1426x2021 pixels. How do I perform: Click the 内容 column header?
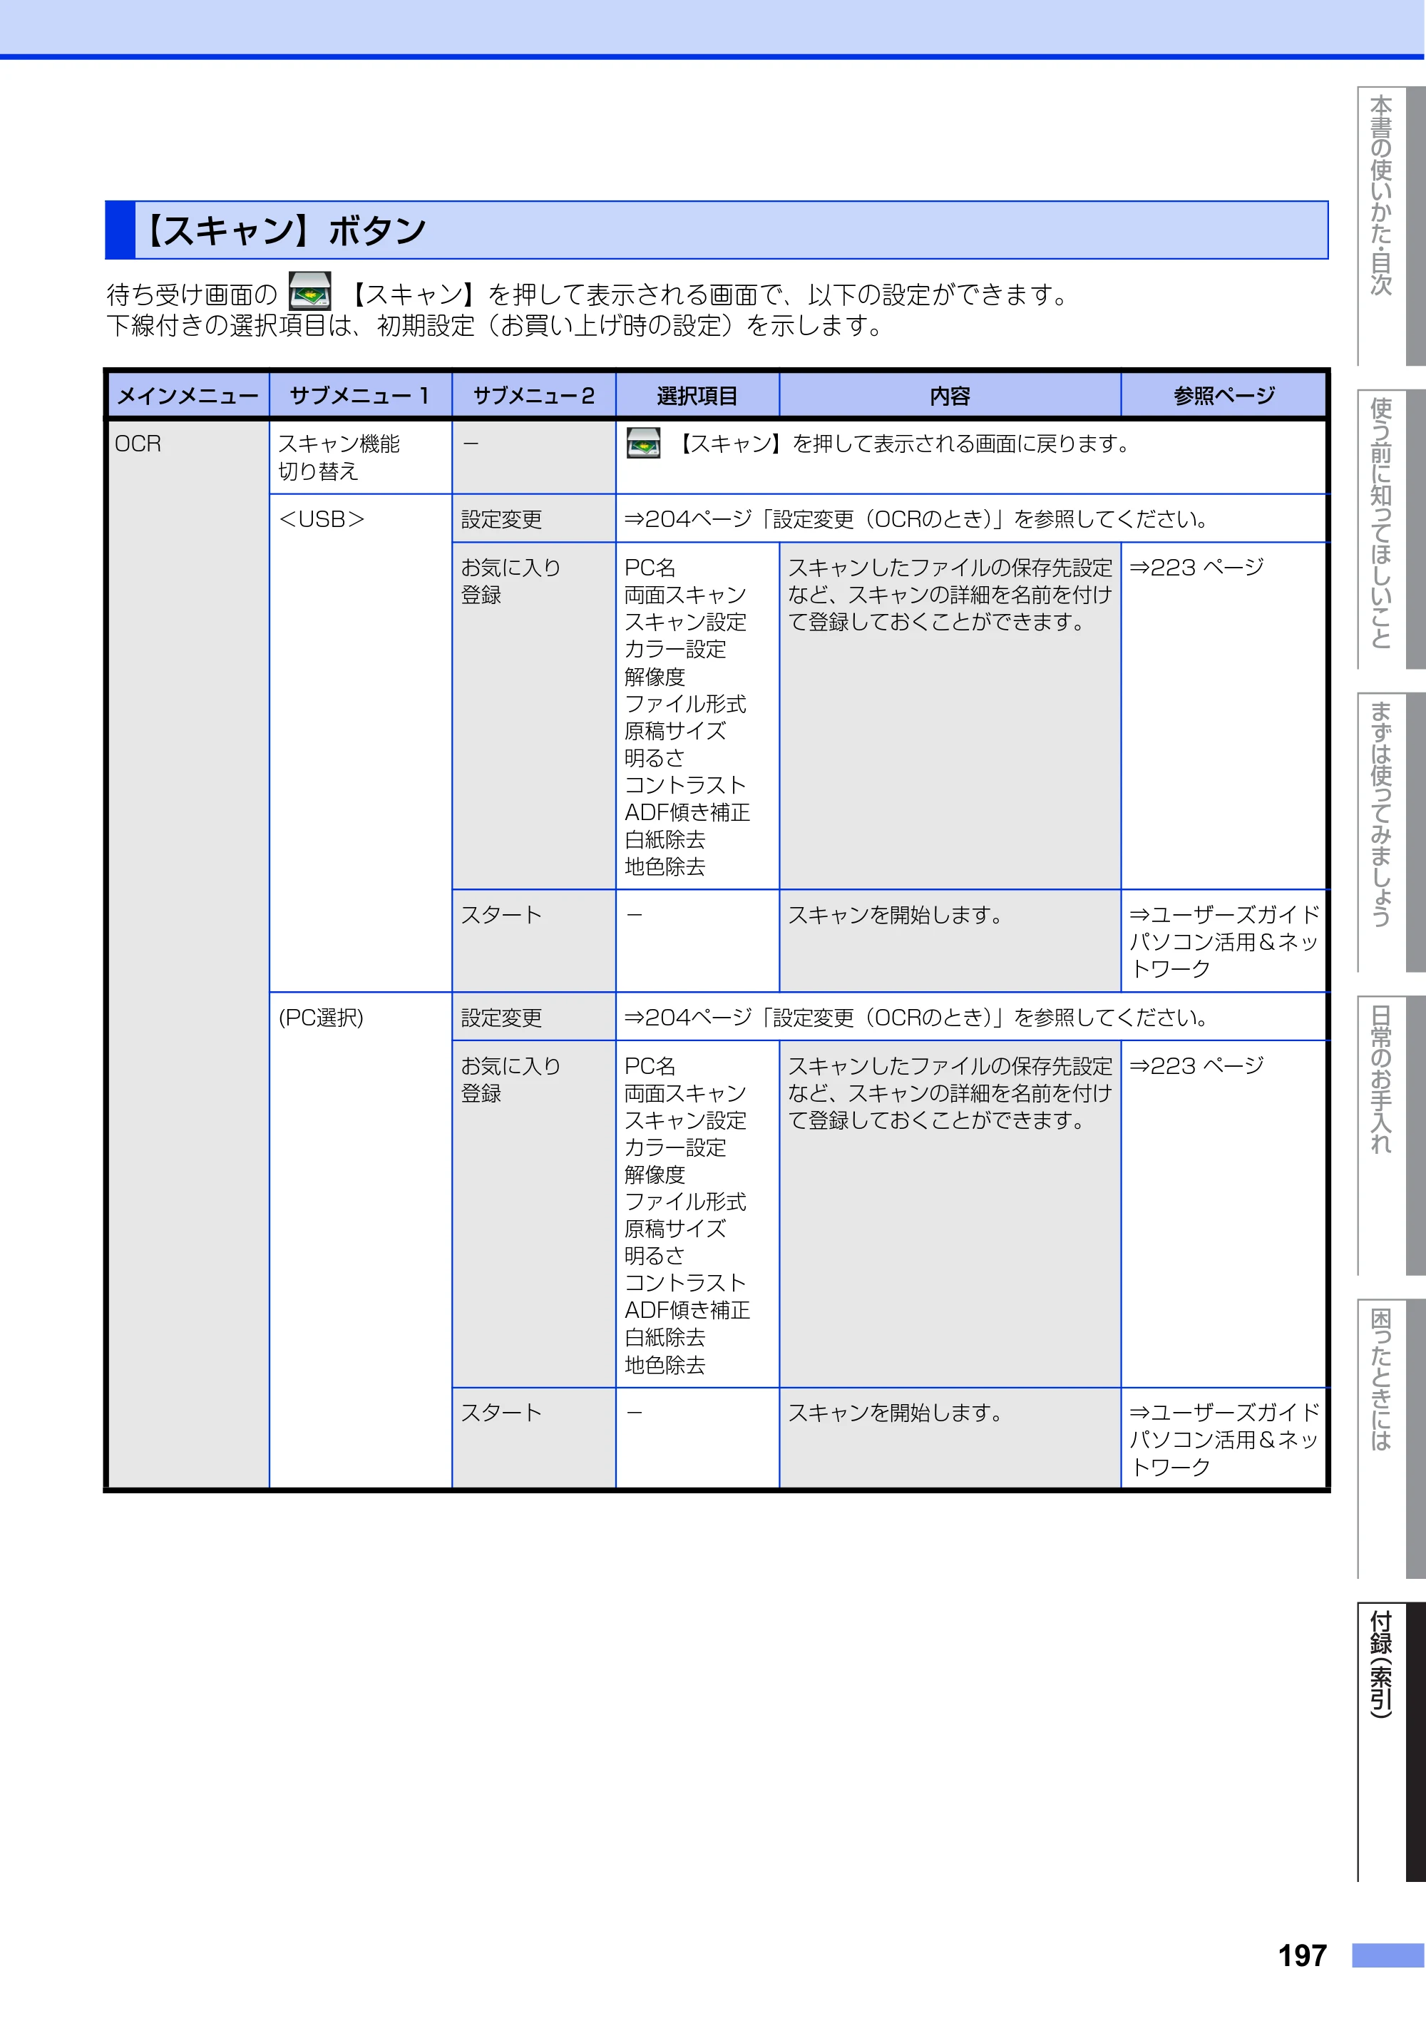point(950,396)
